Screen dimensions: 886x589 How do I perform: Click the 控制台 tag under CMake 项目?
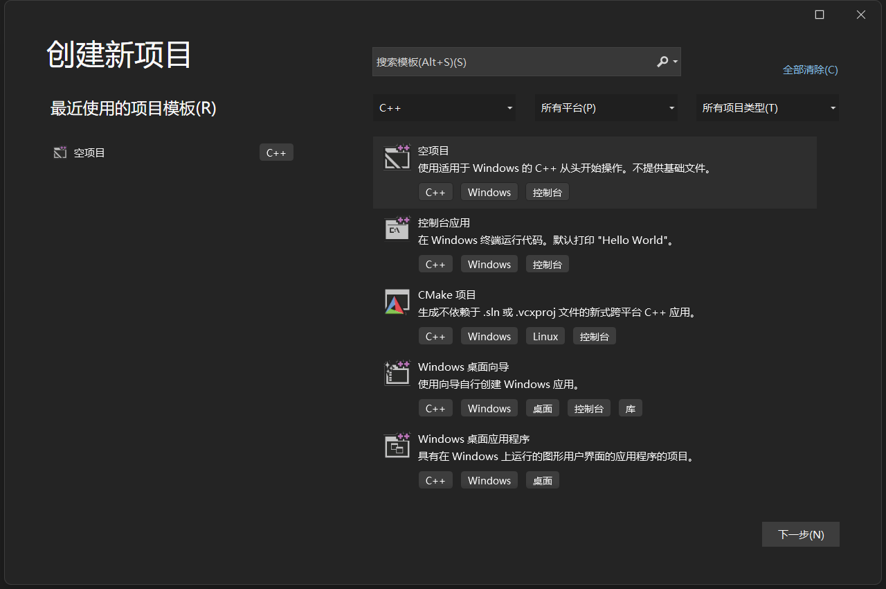pos(595,336)
